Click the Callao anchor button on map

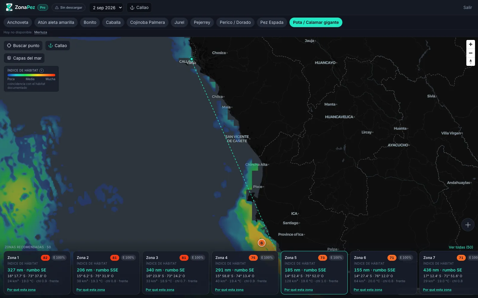pyautogui.click(x=58, y=46)
